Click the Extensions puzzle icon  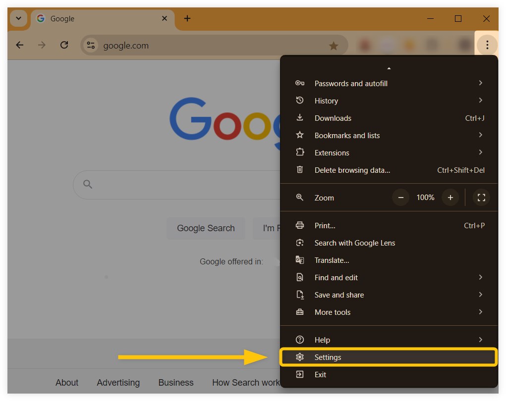(x=300, y=152)
